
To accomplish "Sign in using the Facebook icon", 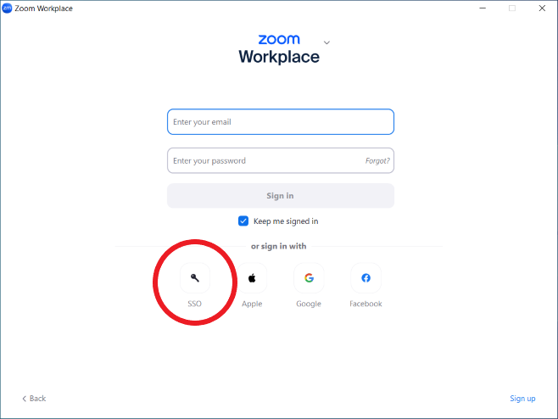I will point(365,277).
